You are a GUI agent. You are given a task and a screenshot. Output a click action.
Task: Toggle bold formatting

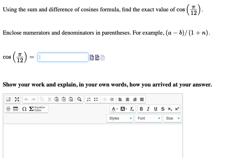(x=141, y=109)
